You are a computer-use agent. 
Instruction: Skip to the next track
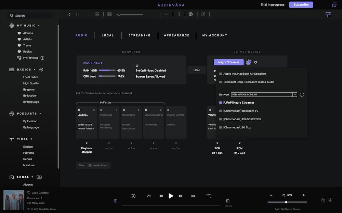coord(180,196)
